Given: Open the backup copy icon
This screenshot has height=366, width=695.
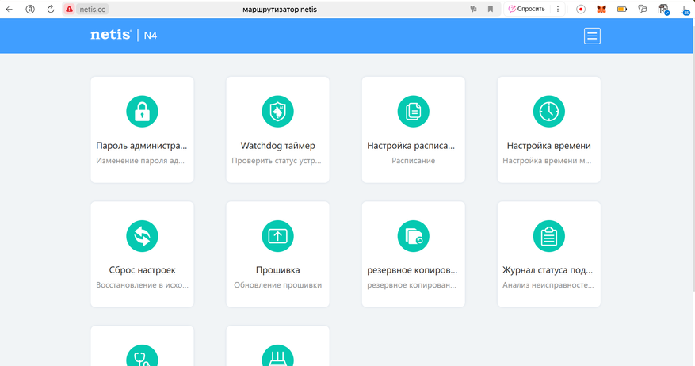Looking at the screenshot, I should (413, 236).
